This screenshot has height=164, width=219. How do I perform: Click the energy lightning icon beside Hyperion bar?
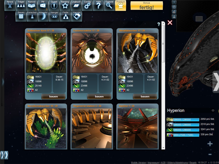click(x=170, y=119)
